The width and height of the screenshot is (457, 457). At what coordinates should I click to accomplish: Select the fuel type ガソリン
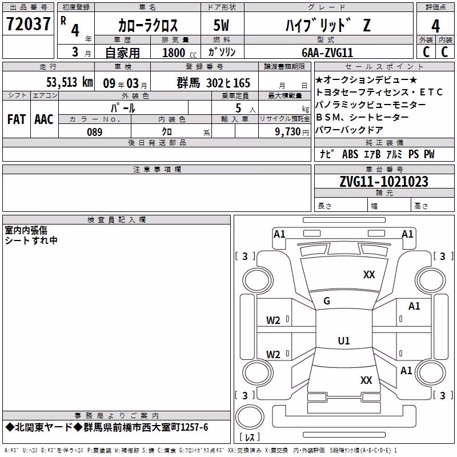[222, 52]
